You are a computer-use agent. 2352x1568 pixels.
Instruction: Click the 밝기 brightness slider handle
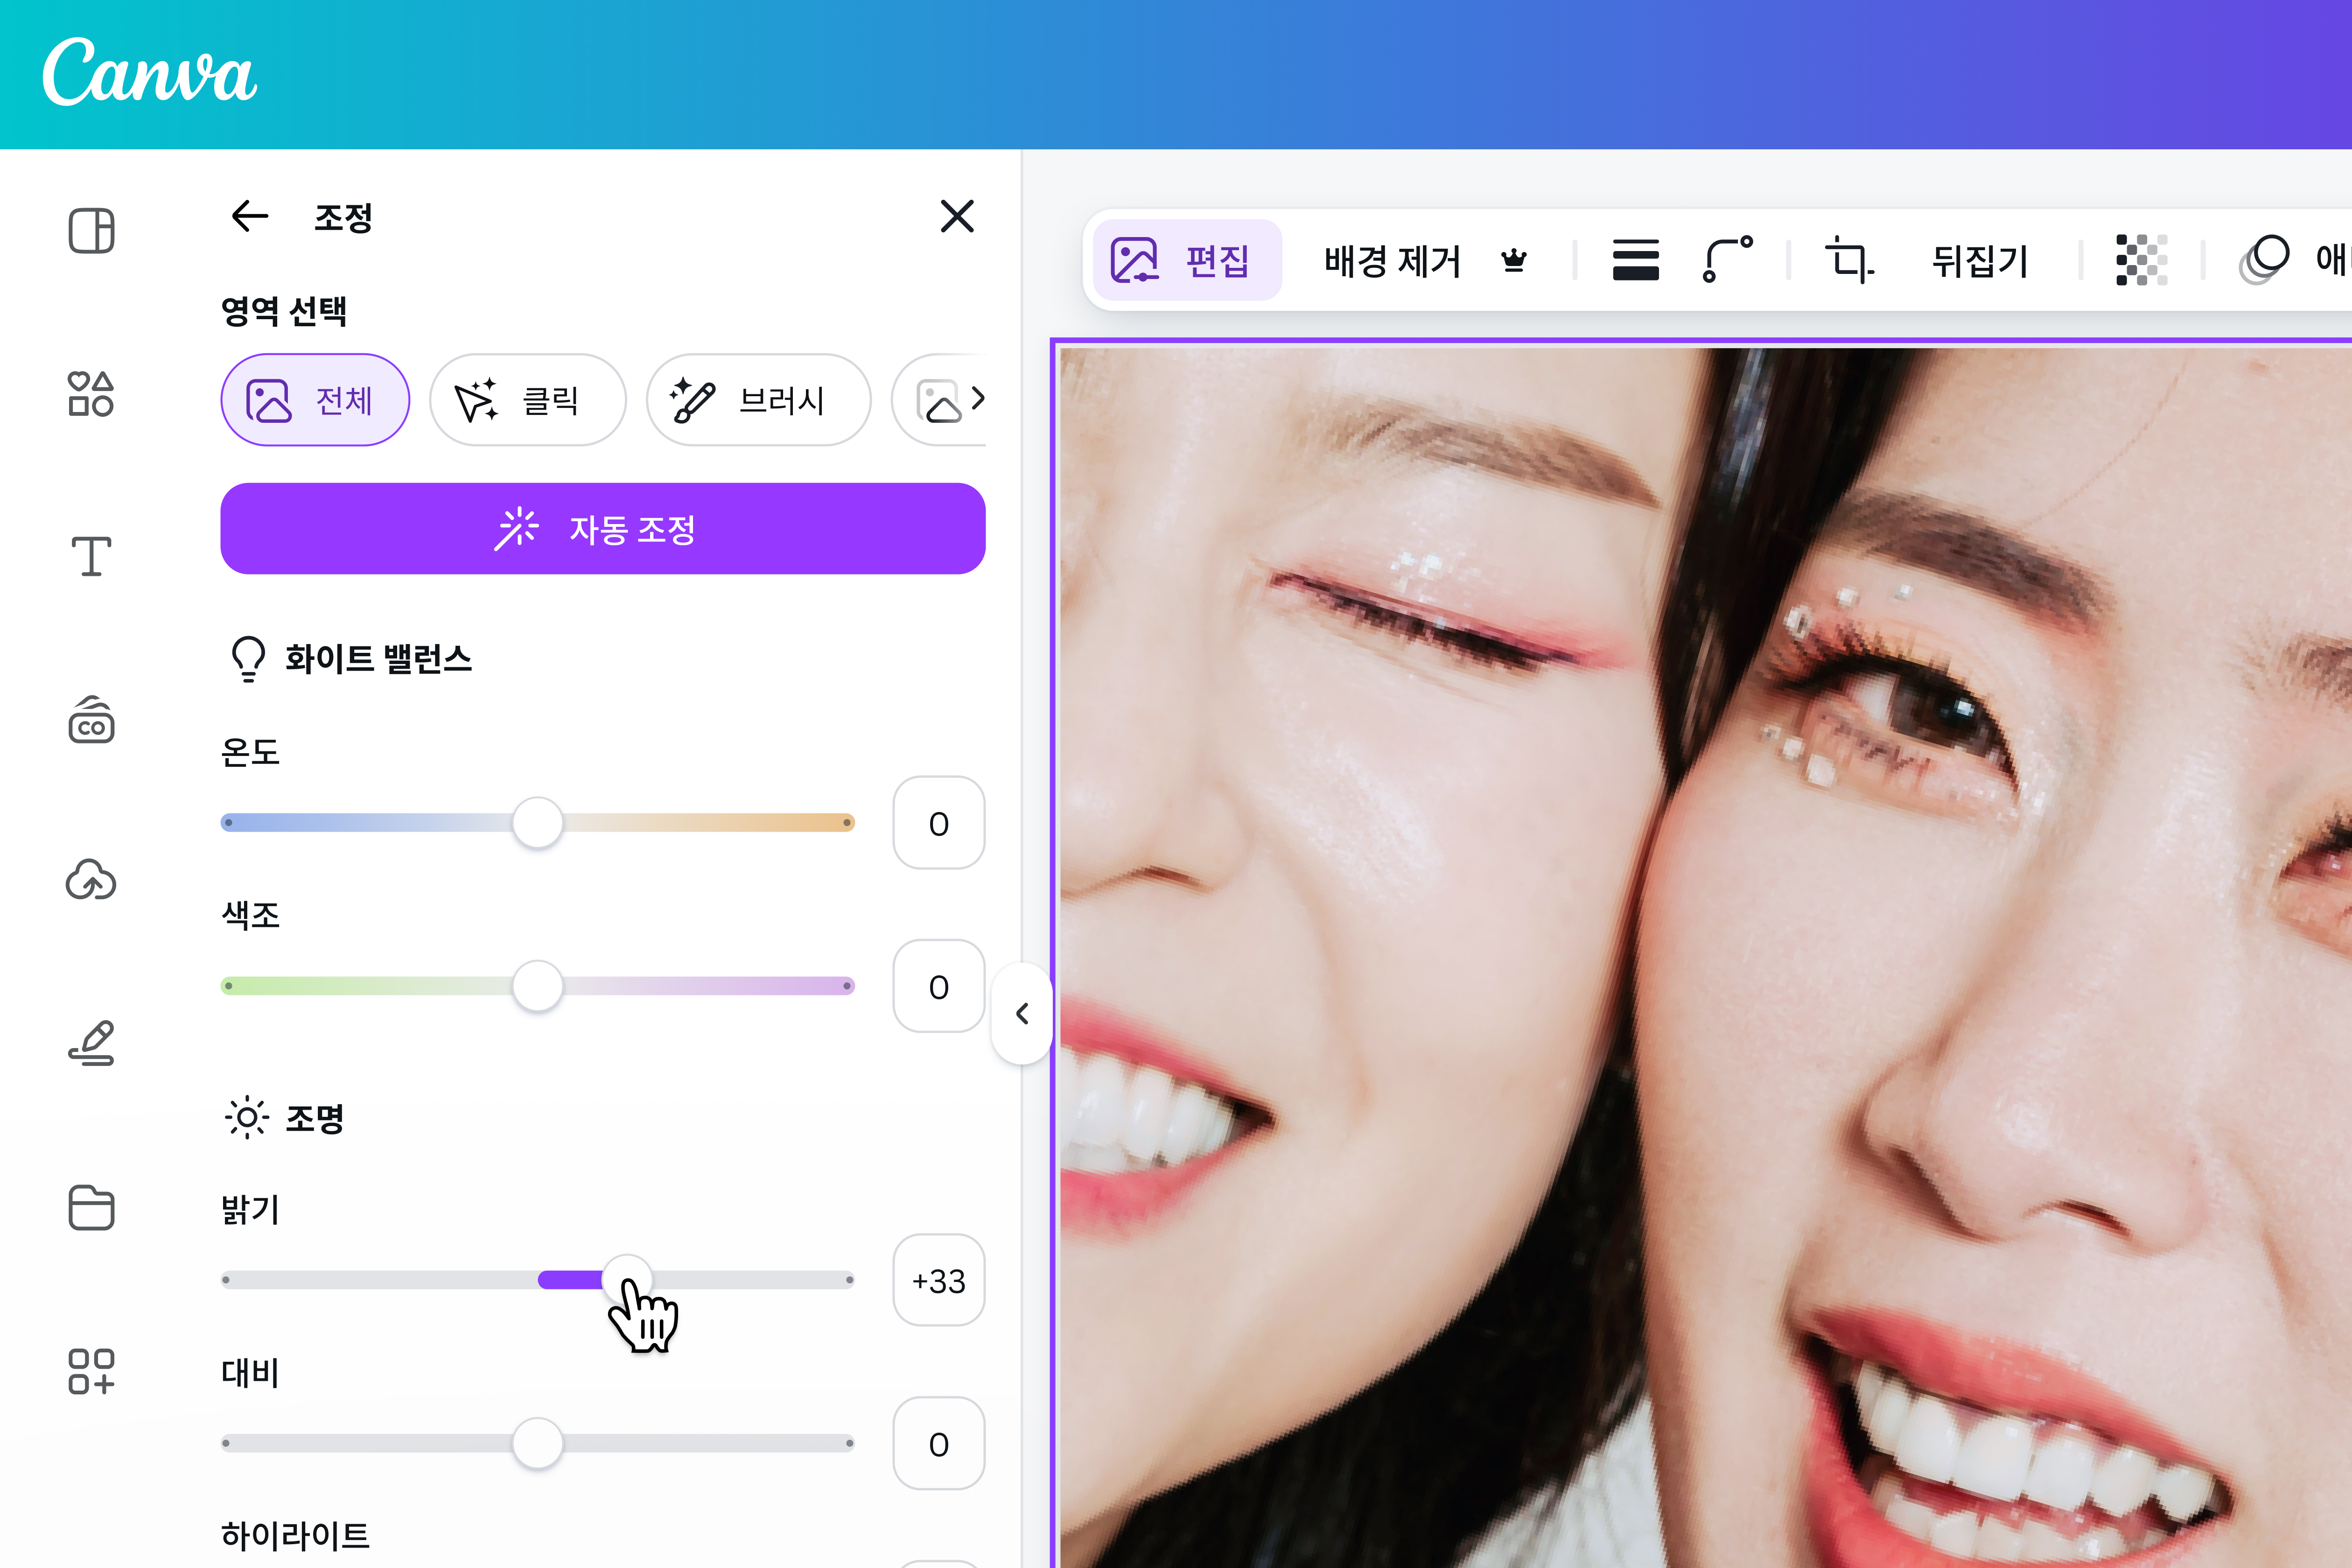pos(627,1280)
